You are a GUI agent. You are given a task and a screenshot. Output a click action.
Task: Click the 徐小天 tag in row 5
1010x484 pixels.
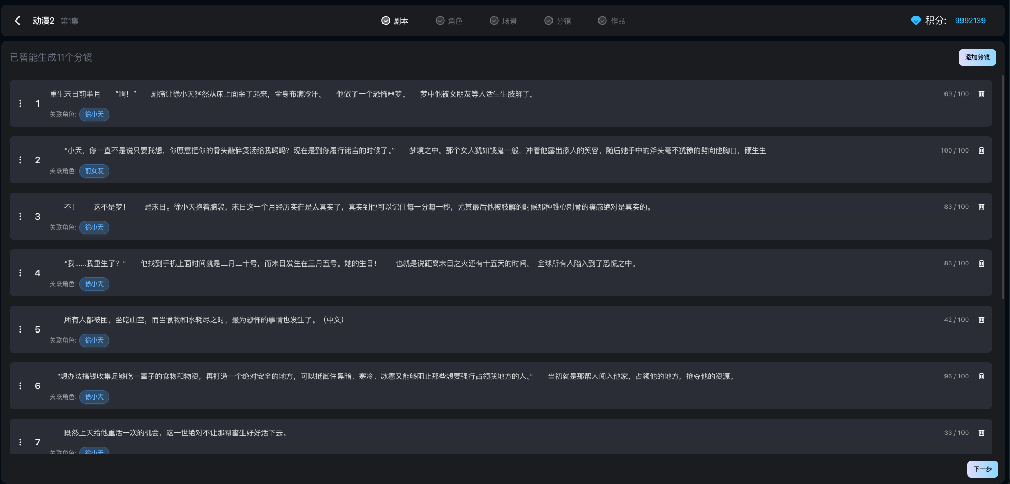click(x=94, y=340)
